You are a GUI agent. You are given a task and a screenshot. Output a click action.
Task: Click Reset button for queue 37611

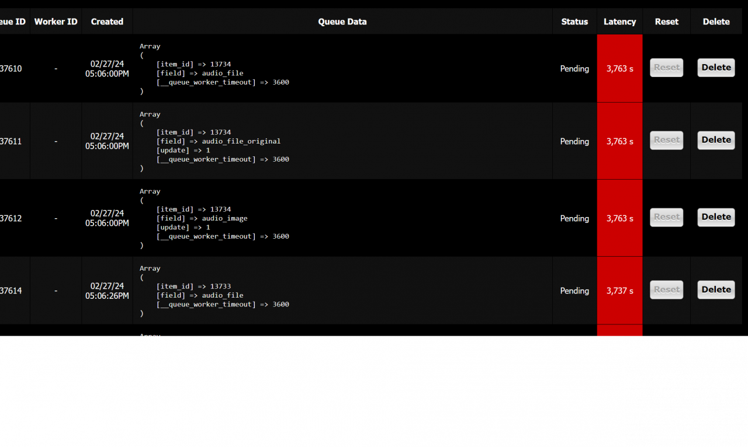[667, 140]
